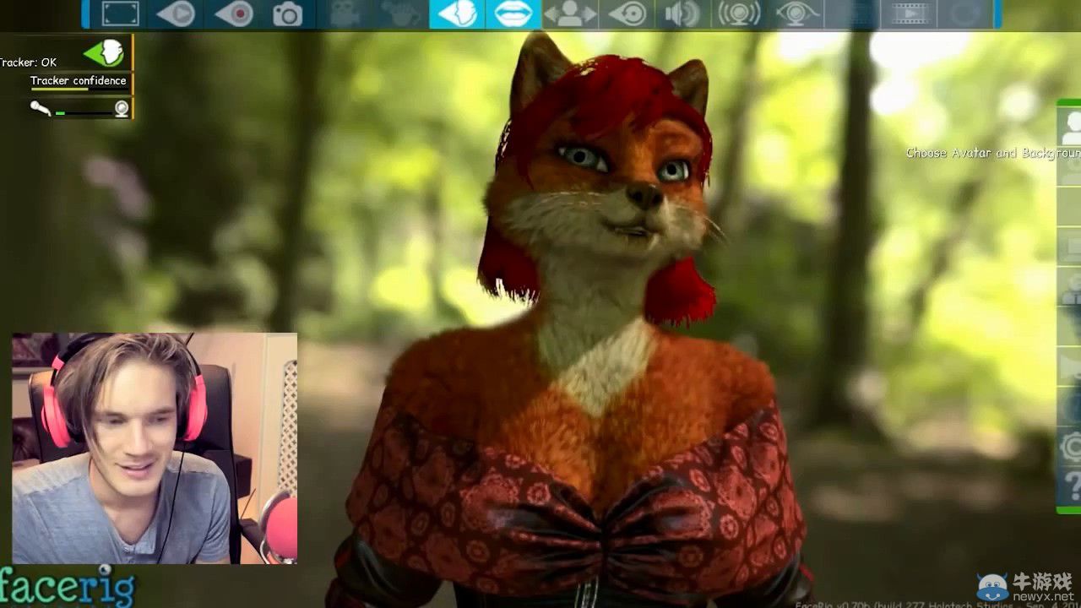1081x608 pixels.
Task: Click the 'Tracker confidence' label
Action: click(79, 81)
